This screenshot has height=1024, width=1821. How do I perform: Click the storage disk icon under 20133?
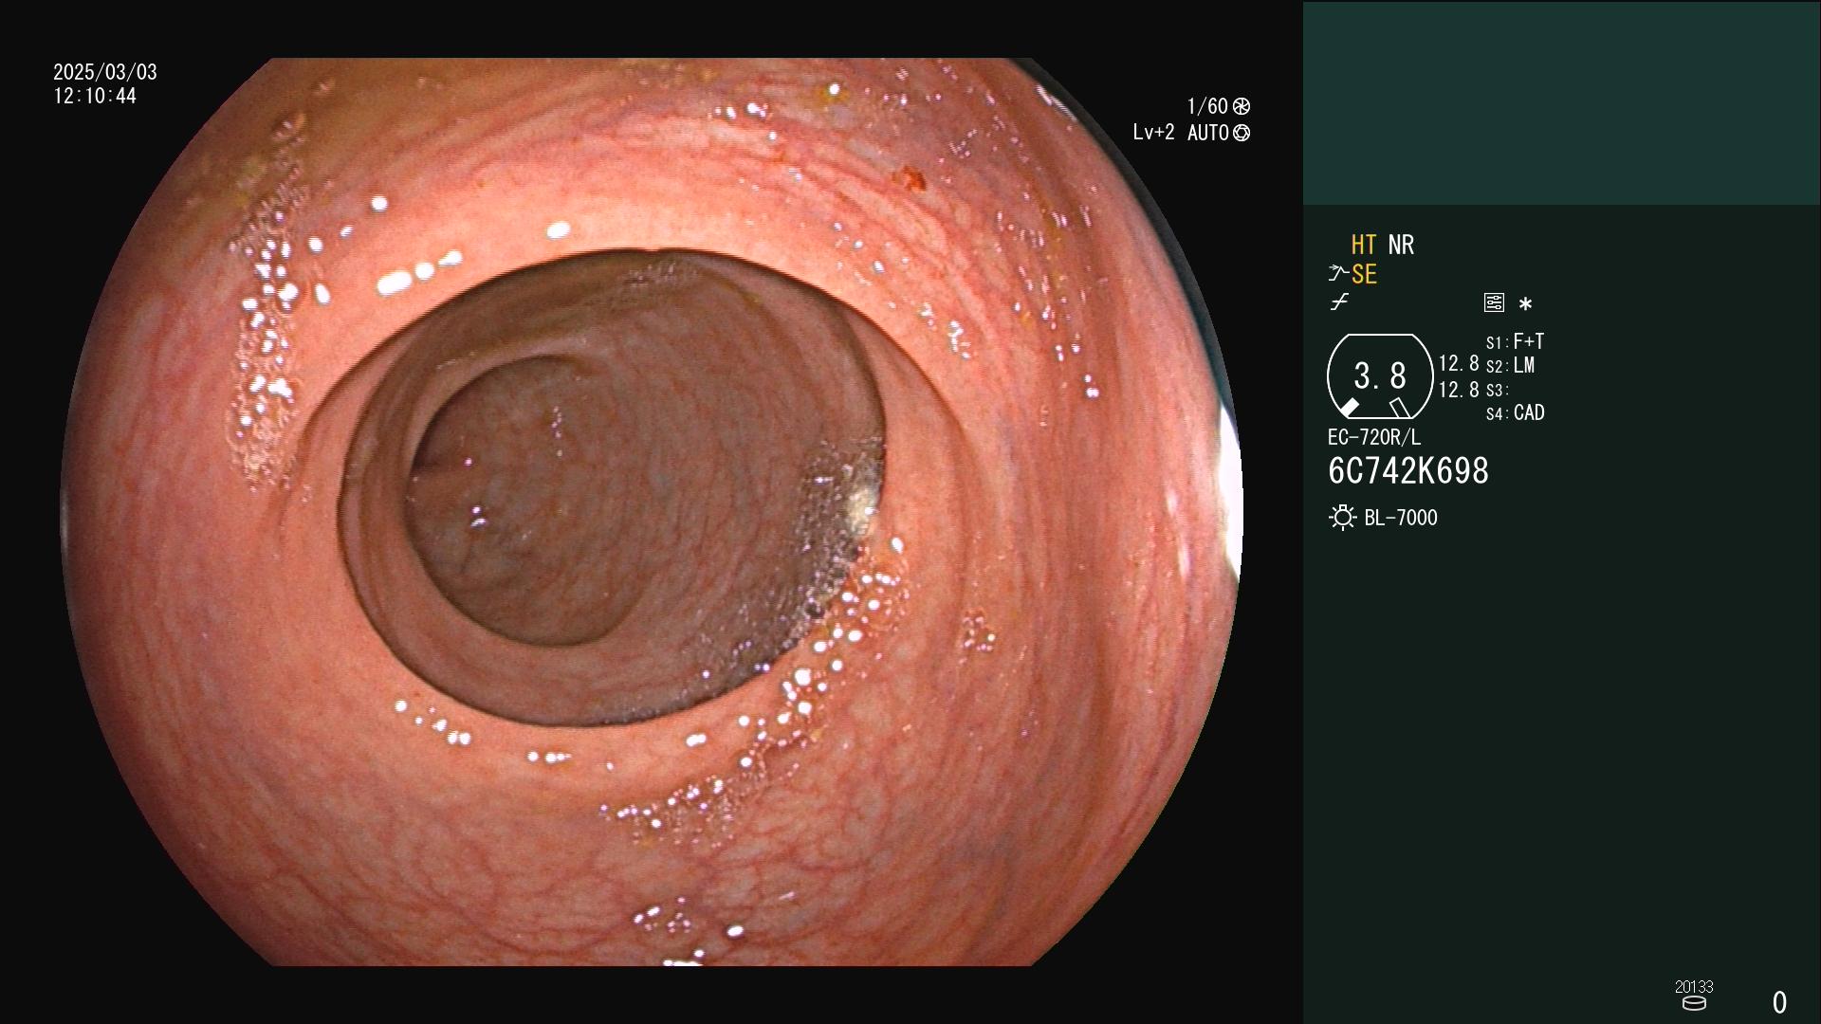pos(1694,1003)
